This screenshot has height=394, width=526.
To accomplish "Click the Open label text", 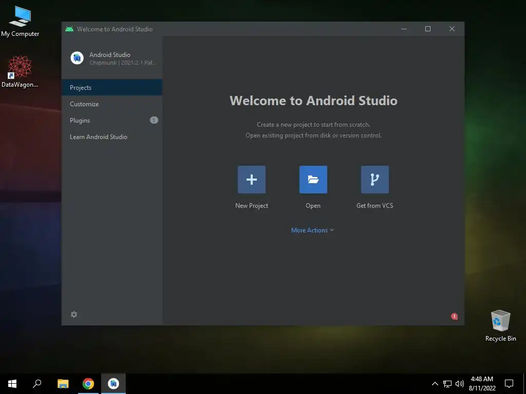I will click(x=313, y=206).
